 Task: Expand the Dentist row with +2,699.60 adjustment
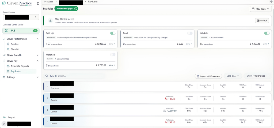(x=48, y=110)
